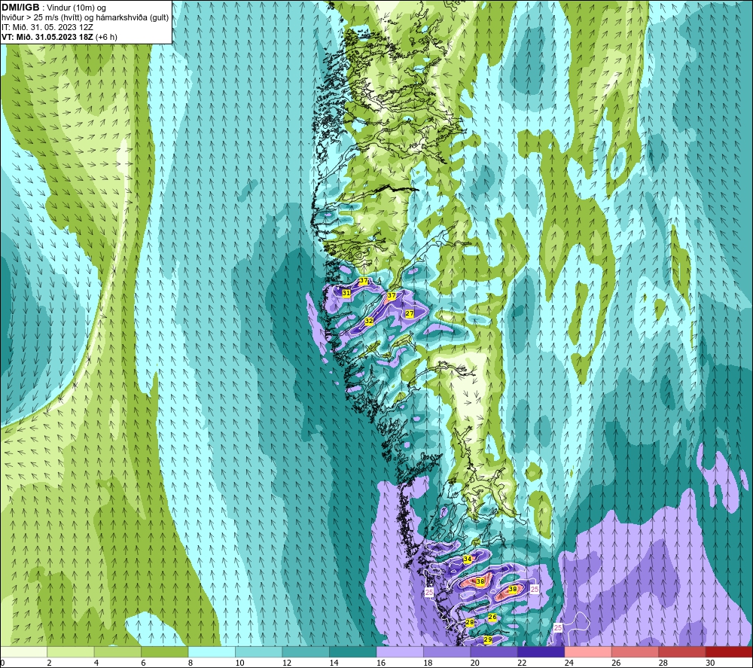Click the scale tick label 24
753x668 pixels.
pyautogui.click(x=569, y=663)
